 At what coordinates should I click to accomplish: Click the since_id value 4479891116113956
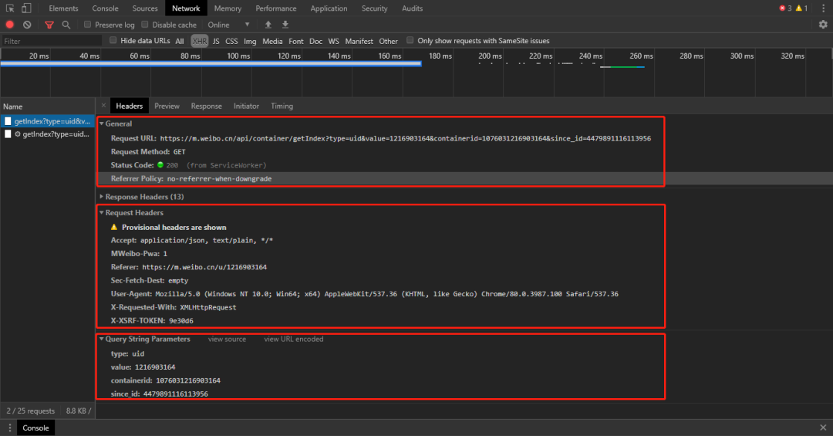point(175,394)
